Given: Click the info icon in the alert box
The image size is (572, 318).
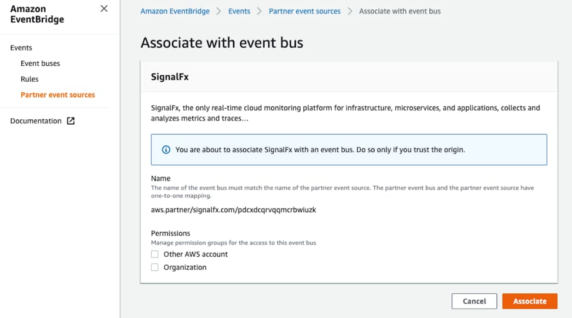Looking at the screenshot, I should tap(166, 150).
